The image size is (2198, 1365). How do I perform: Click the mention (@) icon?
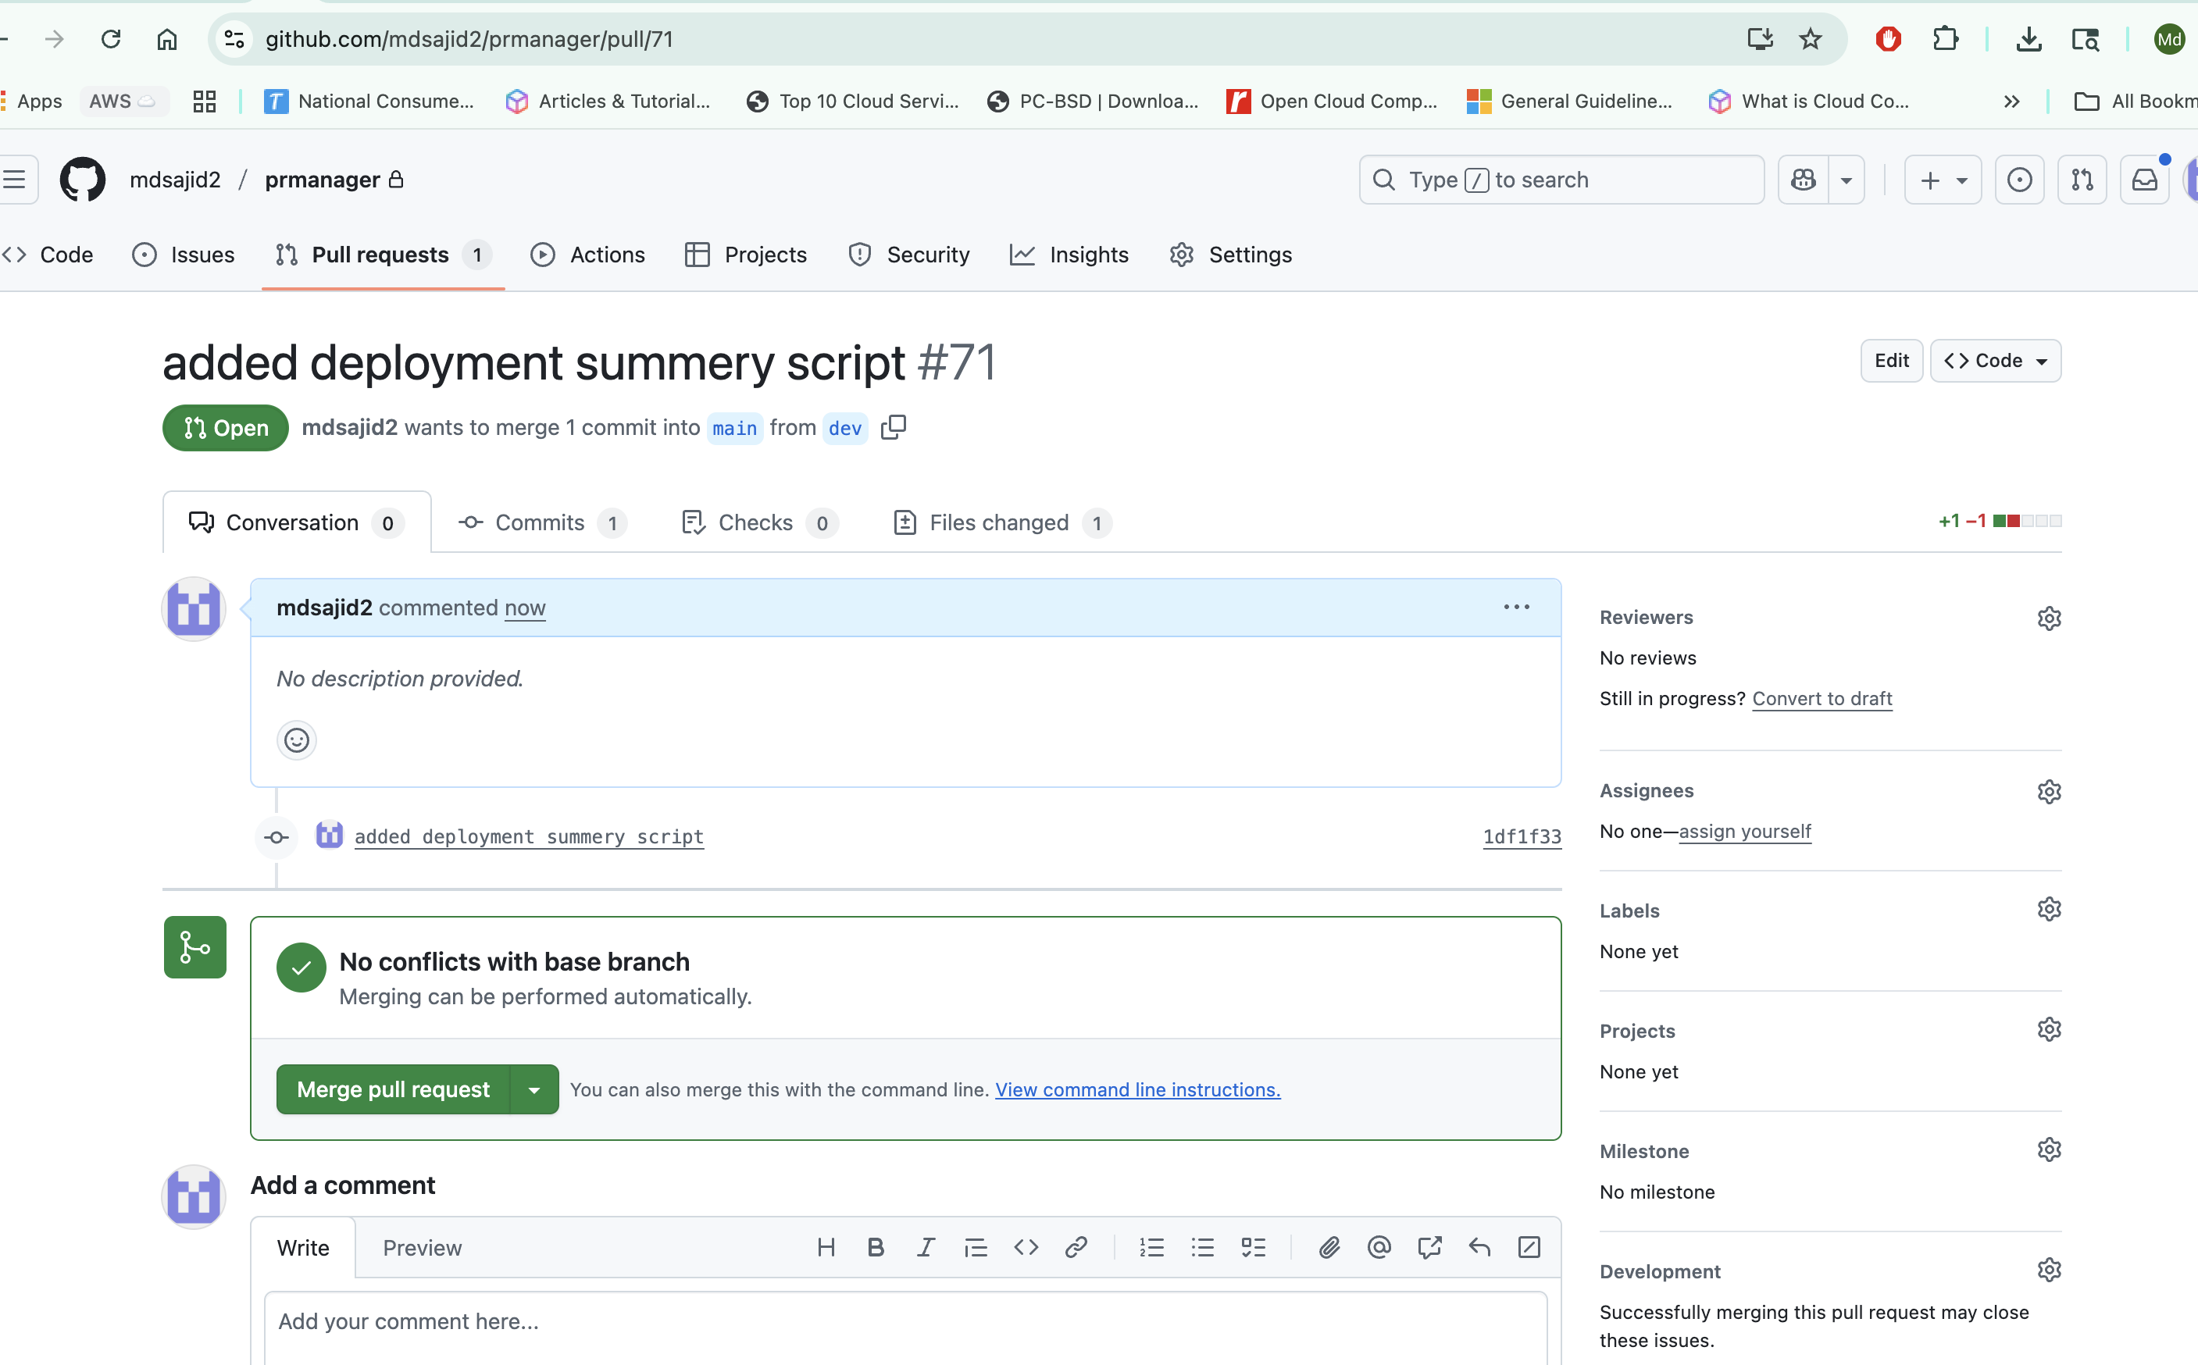1379,1248
